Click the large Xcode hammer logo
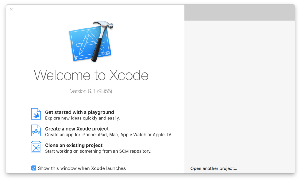 click(x=91, y=41)
